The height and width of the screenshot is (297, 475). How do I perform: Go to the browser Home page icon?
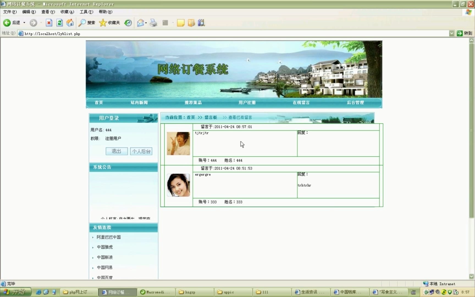pos(70,23)
